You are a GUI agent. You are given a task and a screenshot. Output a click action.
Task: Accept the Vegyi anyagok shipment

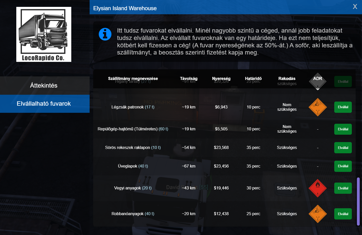[343, 188]
